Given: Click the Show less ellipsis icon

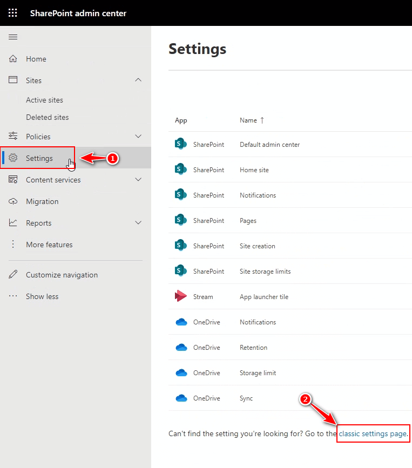Looking at the screenshot, I should click(x=13, y=296).
